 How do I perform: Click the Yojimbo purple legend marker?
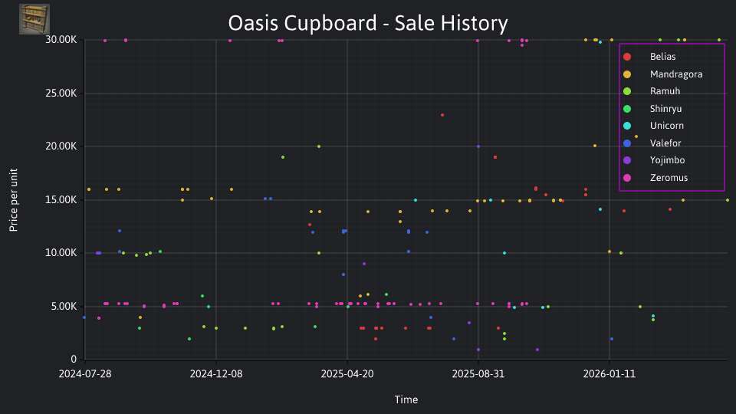627,160
